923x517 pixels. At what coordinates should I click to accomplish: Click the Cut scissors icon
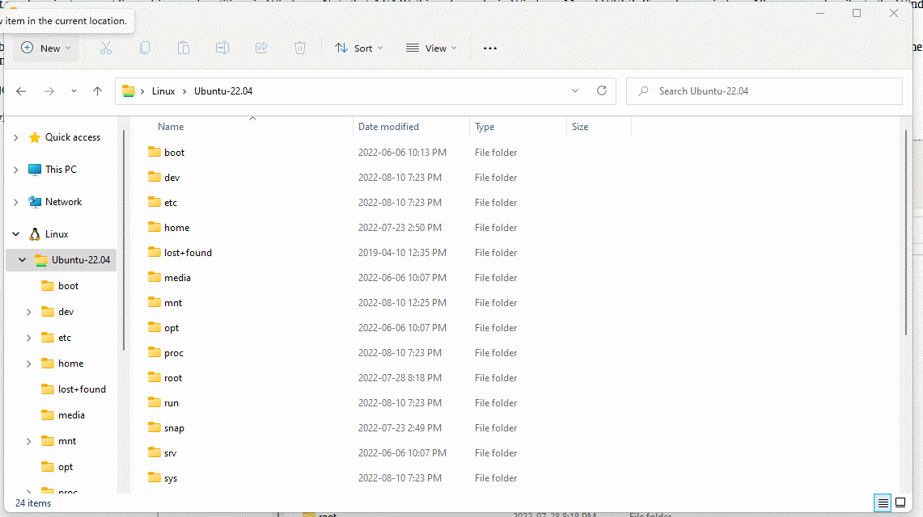(x=105, y=48)
